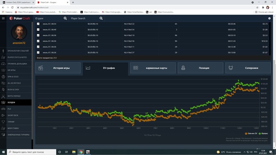The width and height of the screenshot is (276, 155).
Task: Click the hand ID search magnifier icon
Action: [65, 18]
